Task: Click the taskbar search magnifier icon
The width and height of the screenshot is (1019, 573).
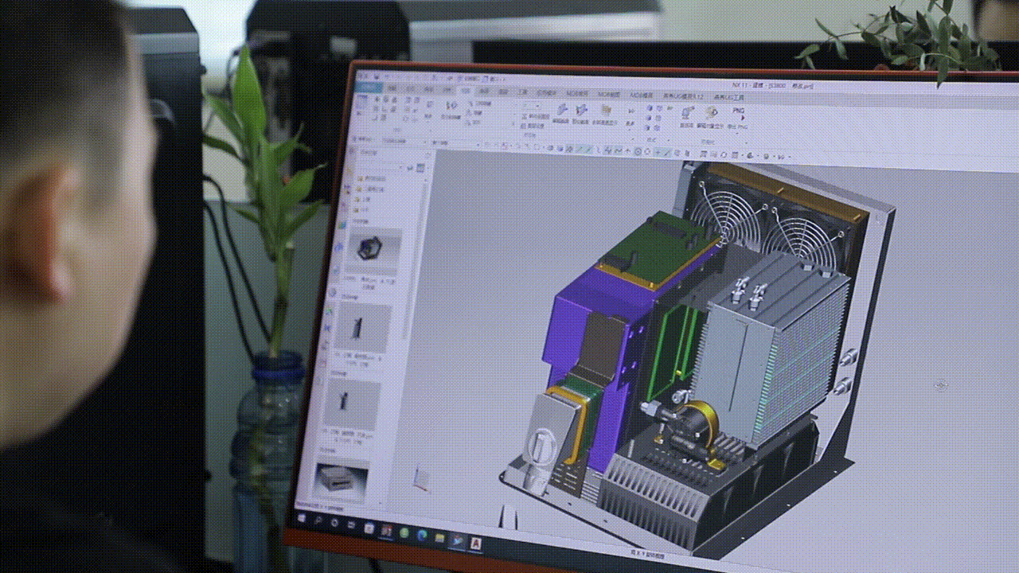Action: coord(318,520)
